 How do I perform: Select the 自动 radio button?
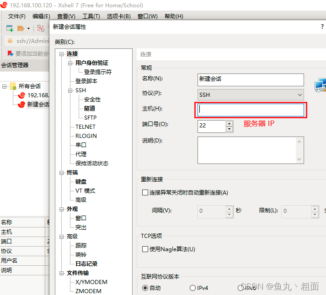[x=145, y=288]
